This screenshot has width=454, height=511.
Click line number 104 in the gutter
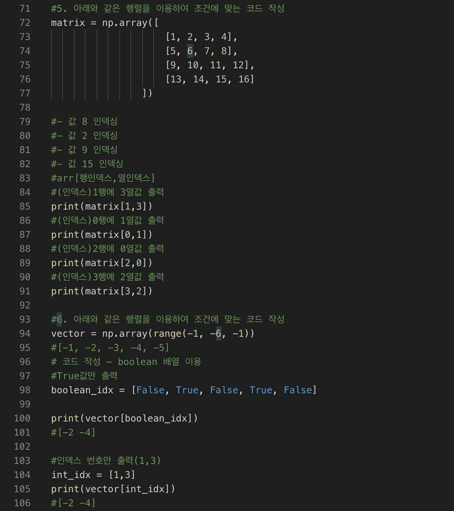point(22,475)
